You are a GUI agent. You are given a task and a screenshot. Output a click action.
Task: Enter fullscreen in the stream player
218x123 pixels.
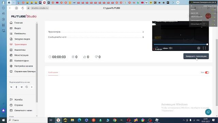pos(204,48)
